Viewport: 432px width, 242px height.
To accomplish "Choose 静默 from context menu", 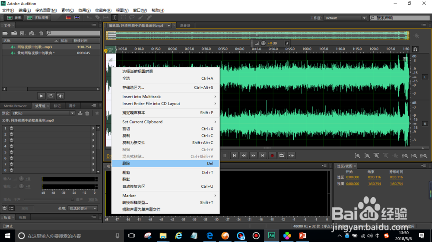I will click(165, 180).
